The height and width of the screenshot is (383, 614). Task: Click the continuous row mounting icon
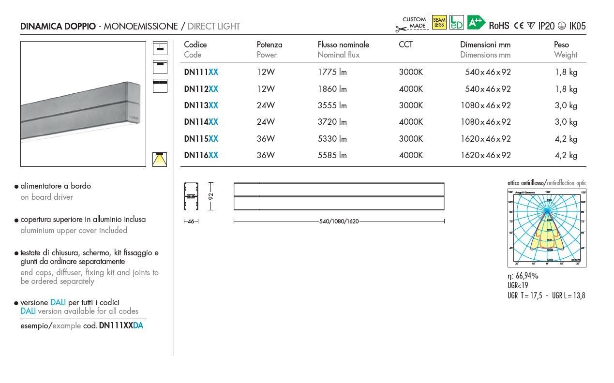click(160, 86)
